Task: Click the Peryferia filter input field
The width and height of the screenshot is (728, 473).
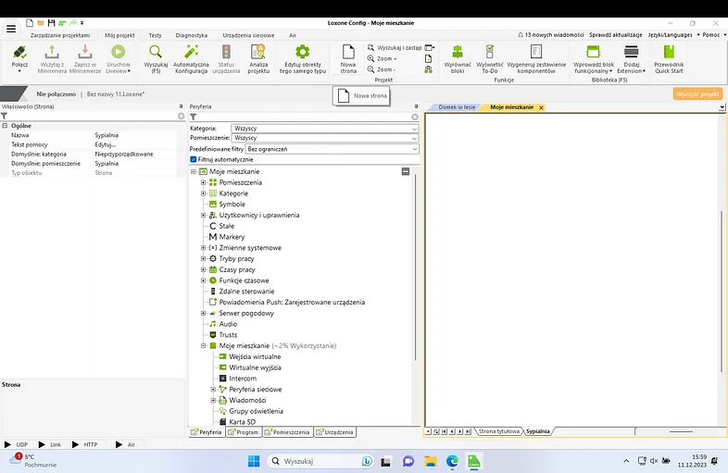Action: [x=304, y=117]
